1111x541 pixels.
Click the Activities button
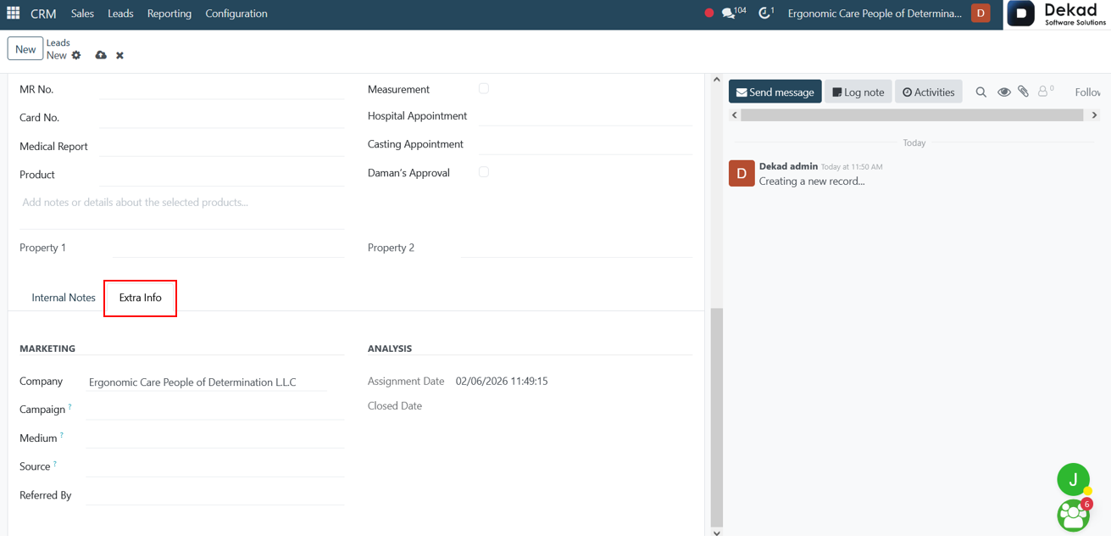928,92
